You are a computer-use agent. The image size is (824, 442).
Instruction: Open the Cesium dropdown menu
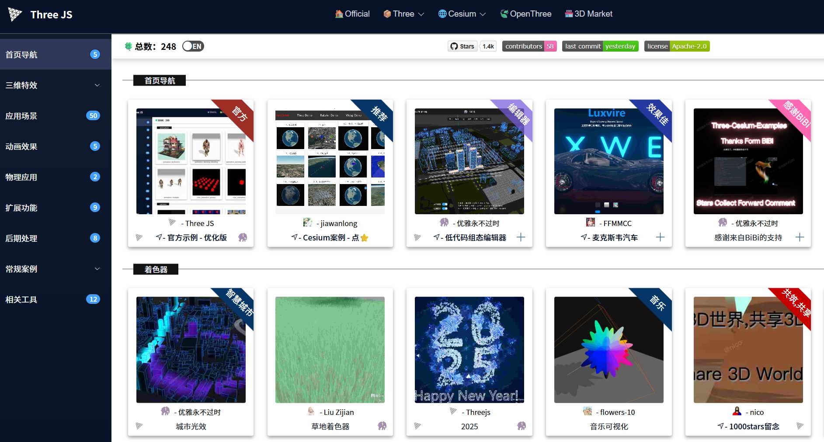click(462, 14)
